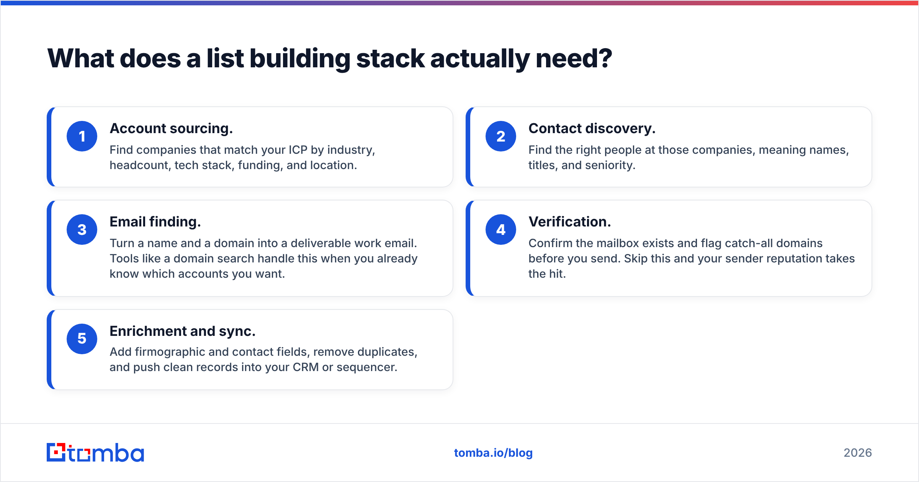
Task: Click the 2026 year label
Action: coord(858,453)
